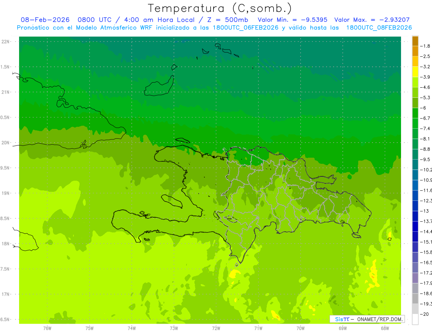Click the legend value '-2.5'
The height and width of the screenshot is (333, 432).
pyautogui.click(x=426, y=56)
